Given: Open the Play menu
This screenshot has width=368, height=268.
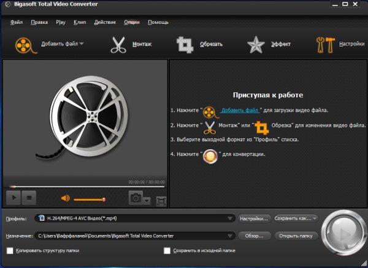Looking at the screenshot, I should click(x=61, y=23).
